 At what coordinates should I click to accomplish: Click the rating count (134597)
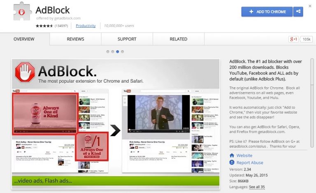click(61, 26)
